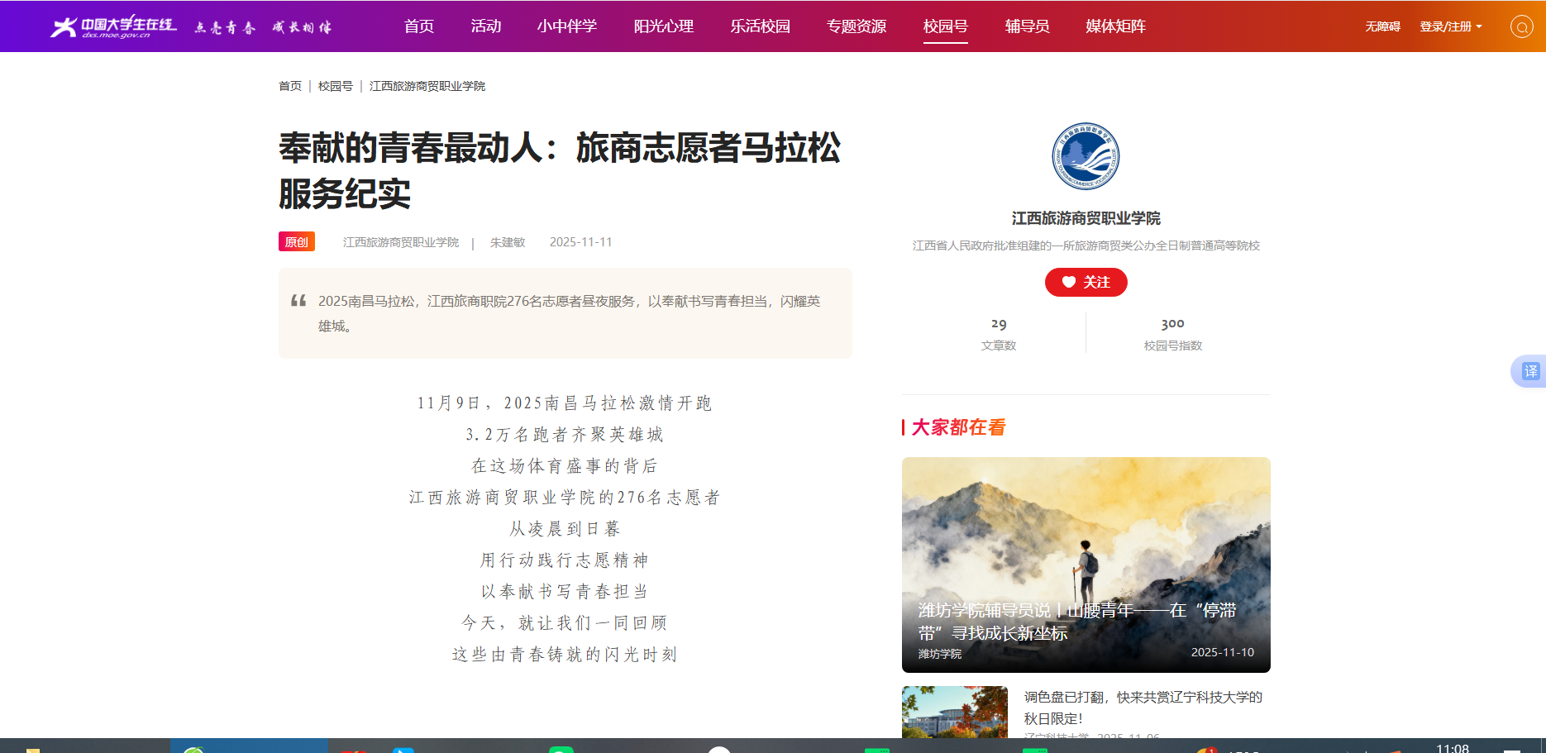Switch to the 辅导员 section
The width and height of the screenshot is (1546, 753).
click(1027, 26)
